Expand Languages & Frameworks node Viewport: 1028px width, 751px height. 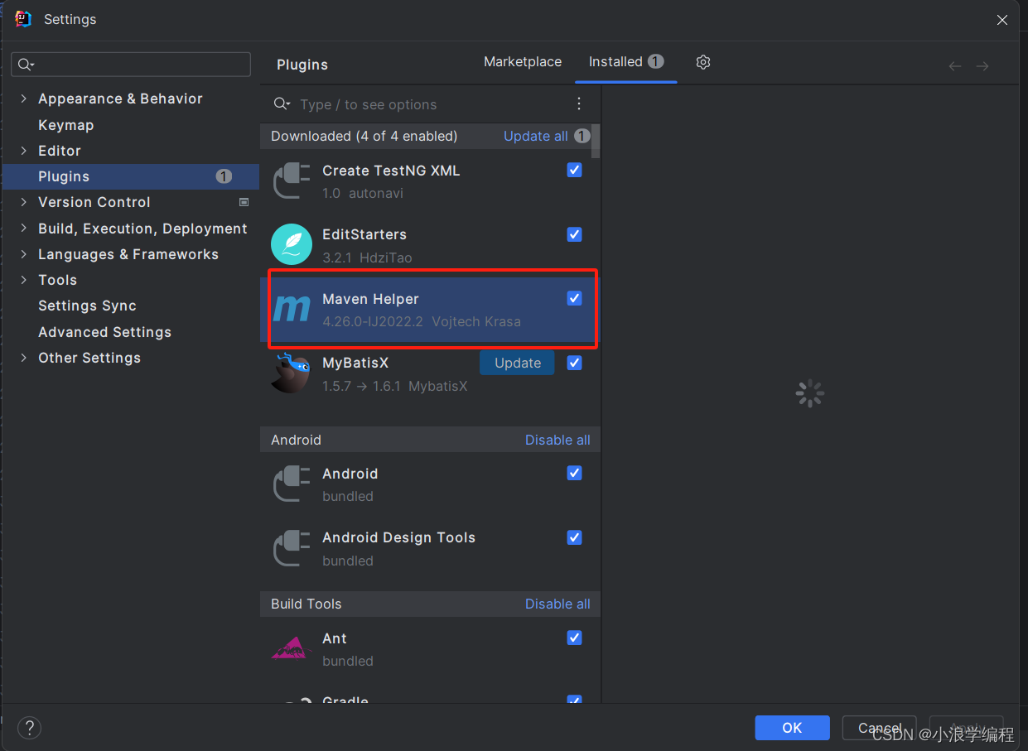tap(23, 254)
